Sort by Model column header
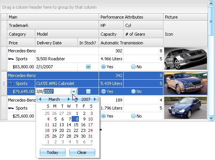The width and height of the screenshot is (215, 160). [67, 34]
